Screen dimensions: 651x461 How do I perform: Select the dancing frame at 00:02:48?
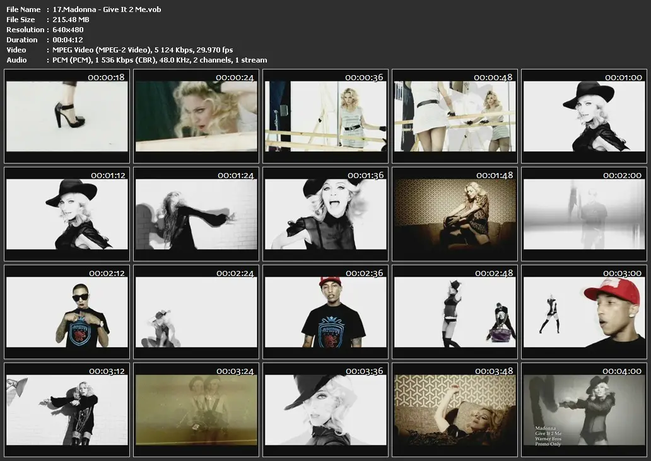tap(455, 312)
